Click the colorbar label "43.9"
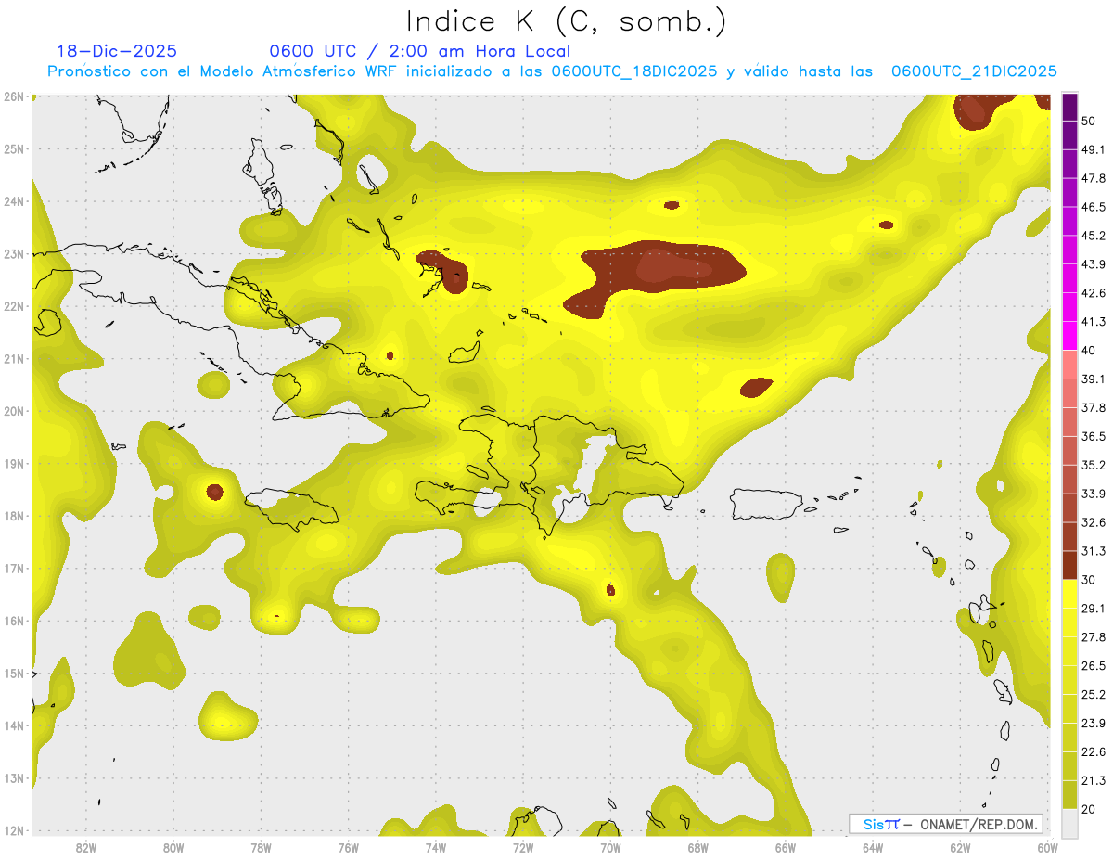The height and width of the screenshot is (860, 1113). pyautogui.click(x=1093, y=264)
